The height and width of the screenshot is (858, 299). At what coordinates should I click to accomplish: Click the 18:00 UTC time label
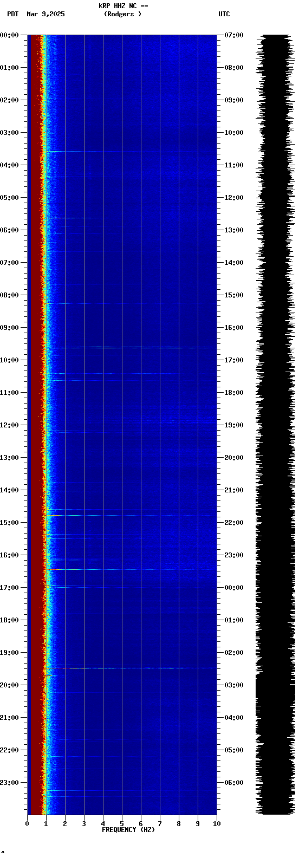pos(233,393)
